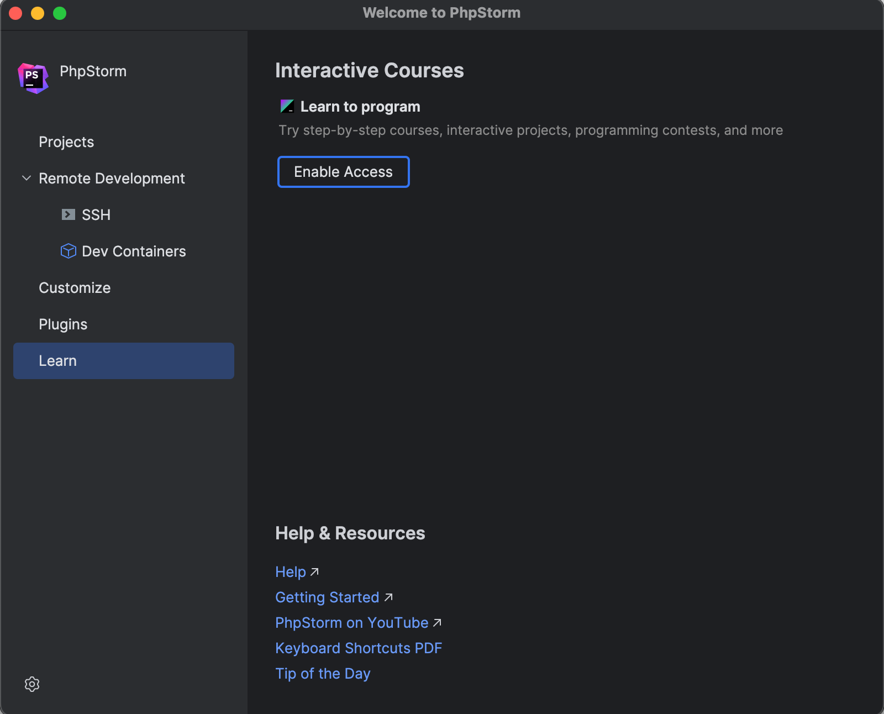
Task: Open the Dev Containers page
Action: (x=124, y=251)
